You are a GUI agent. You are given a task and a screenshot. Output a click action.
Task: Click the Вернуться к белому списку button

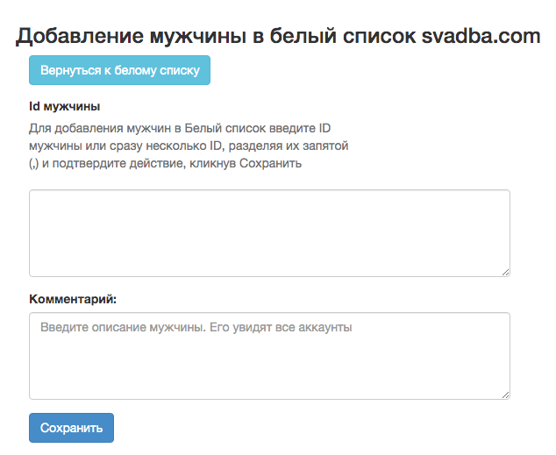click(119, 70)
